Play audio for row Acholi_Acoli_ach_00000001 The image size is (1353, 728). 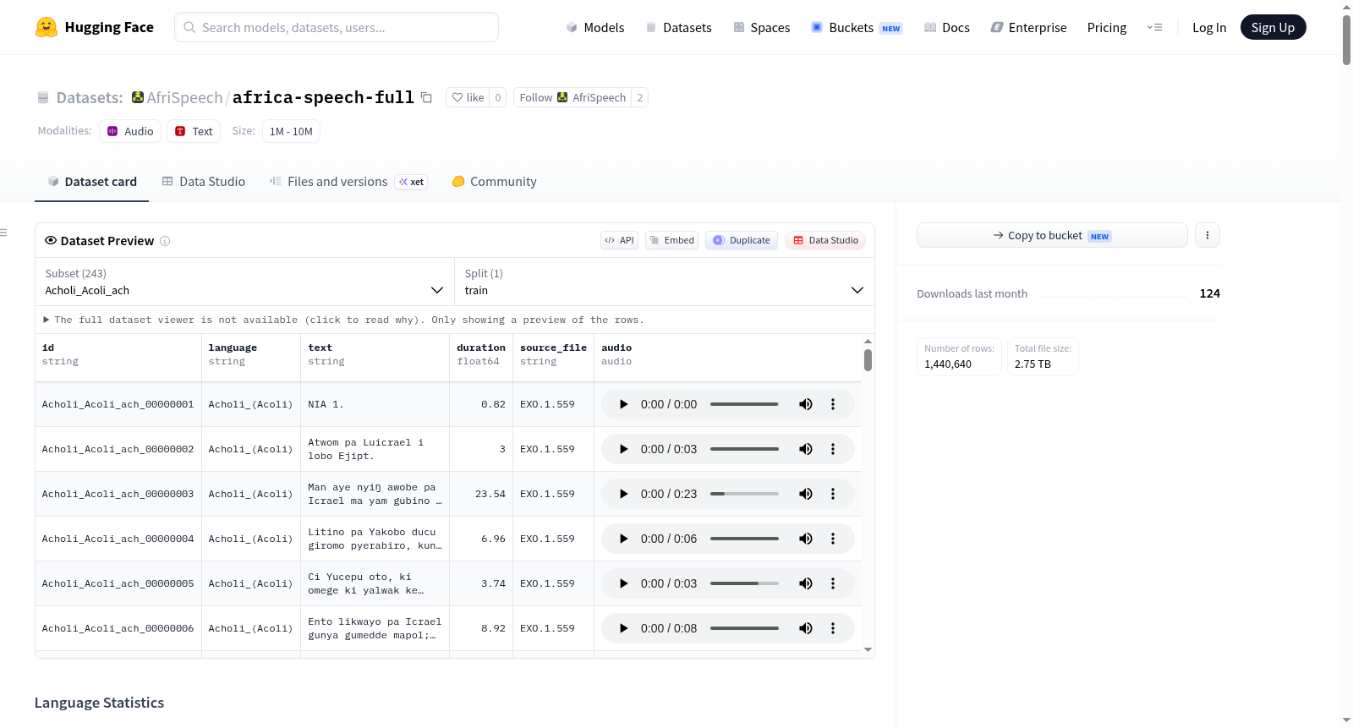coord(623,404)
